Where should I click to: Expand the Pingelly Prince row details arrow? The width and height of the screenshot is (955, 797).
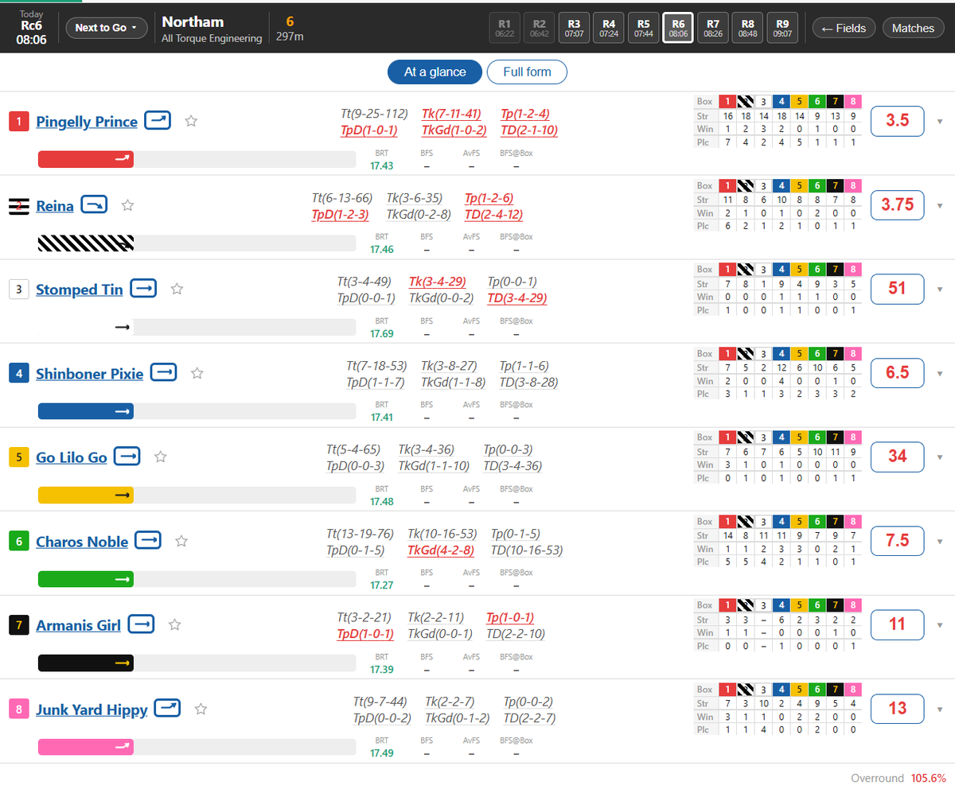coord(940,122)
